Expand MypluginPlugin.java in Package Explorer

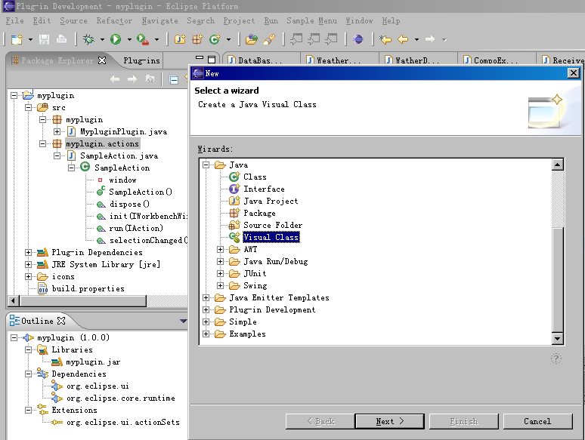point(57,131)
